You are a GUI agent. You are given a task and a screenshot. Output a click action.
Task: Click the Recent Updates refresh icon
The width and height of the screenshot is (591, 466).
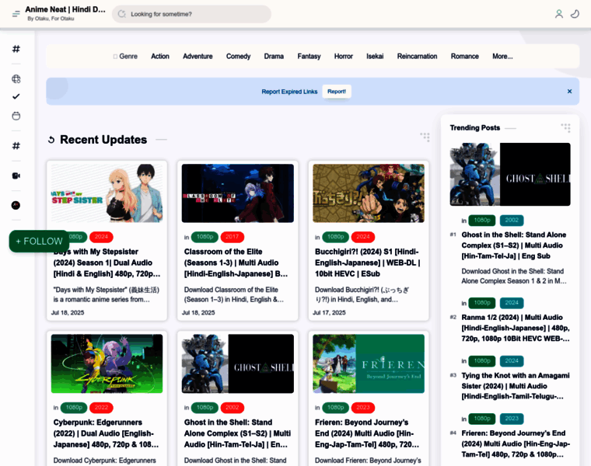51,140
